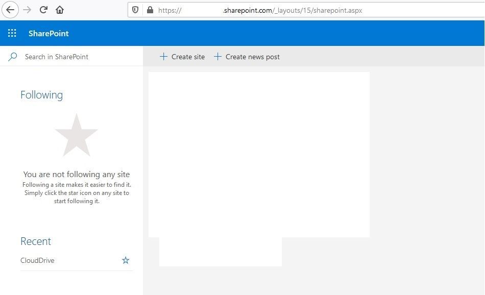Viewport: 485px width, 295px height.
Task: Click the plus icon beside Create news post
Action: [x=219, y=57]
